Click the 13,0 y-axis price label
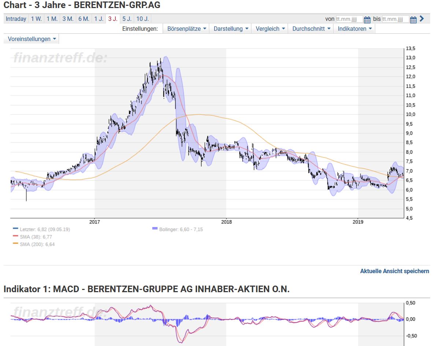Image resolution: width=432 pixels, height=346 pixels. pos(410,58)
